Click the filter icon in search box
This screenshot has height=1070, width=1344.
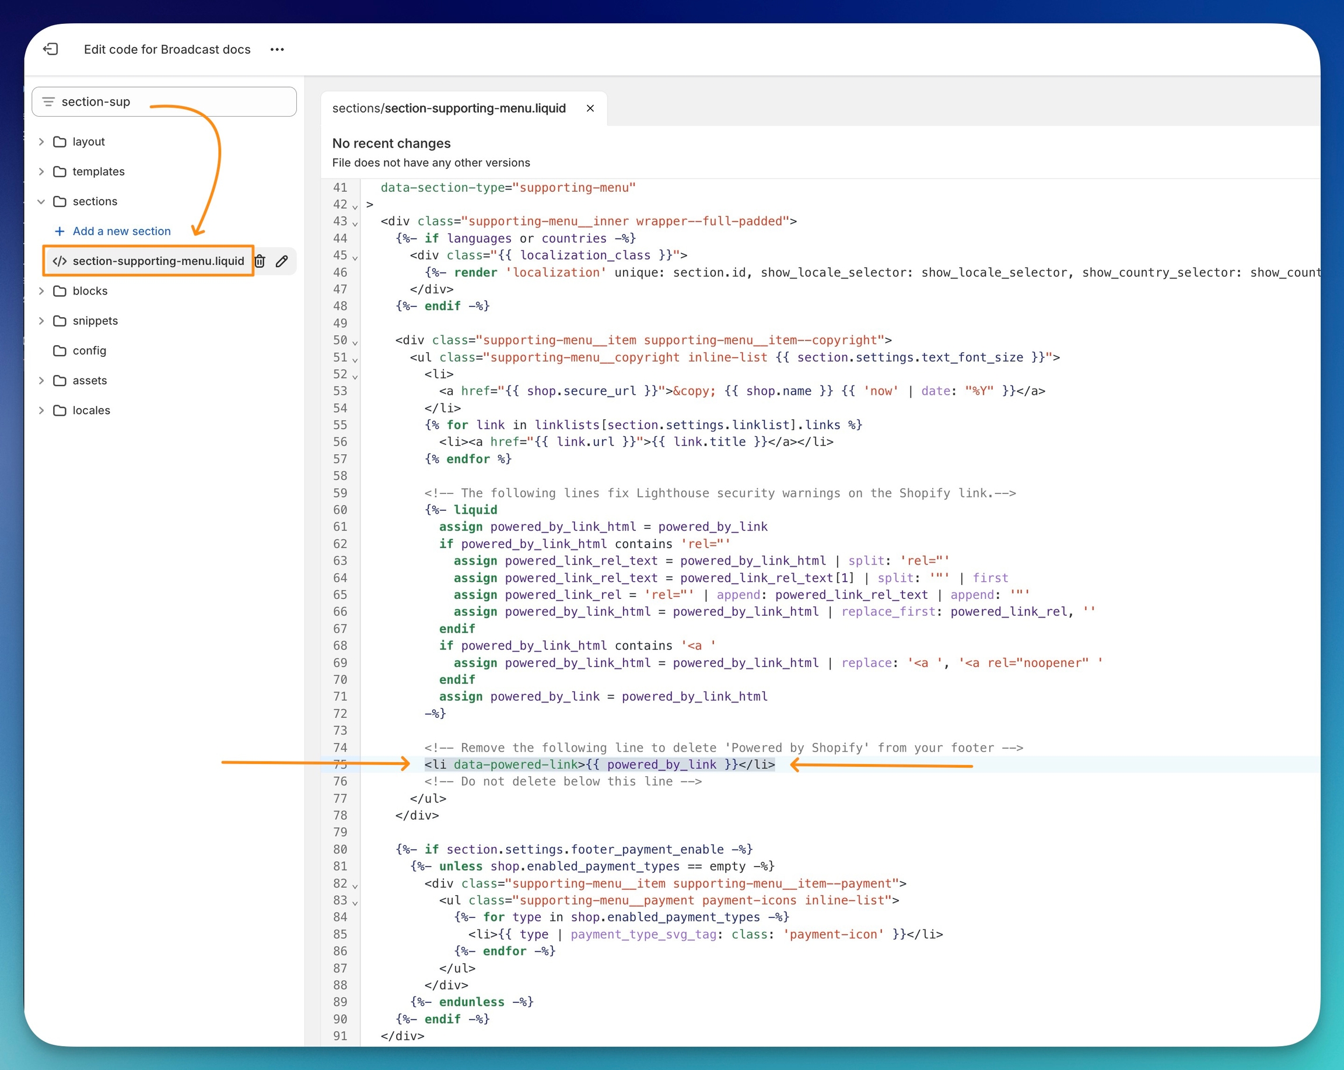[x=48, y=101]
